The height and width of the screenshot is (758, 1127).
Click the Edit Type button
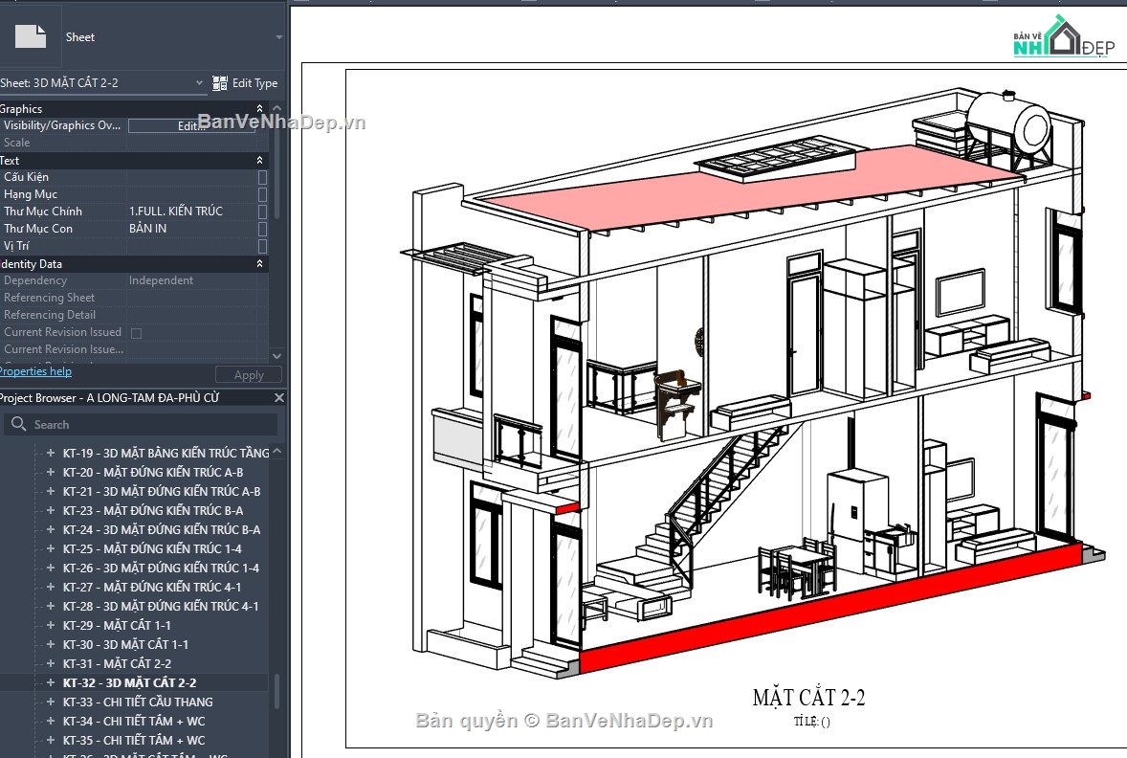245,83
